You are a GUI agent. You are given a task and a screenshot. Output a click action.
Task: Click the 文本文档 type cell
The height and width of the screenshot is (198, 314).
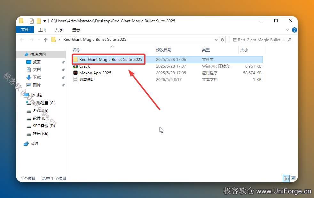(x=210, y=79)
